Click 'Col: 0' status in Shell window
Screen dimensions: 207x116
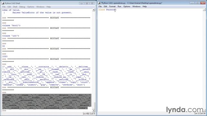click(x=92, y=114)
